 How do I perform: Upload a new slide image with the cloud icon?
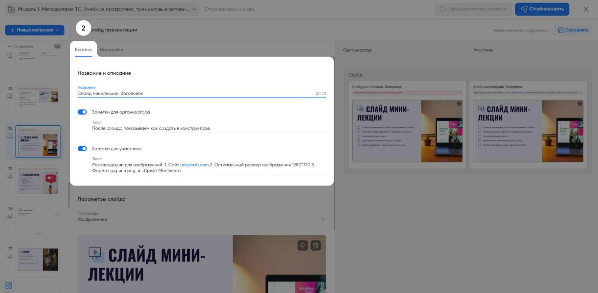302,246
